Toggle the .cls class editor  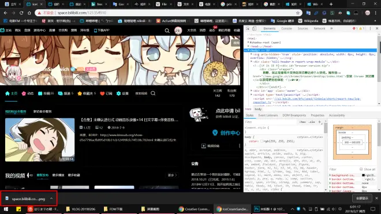(312, 122)
